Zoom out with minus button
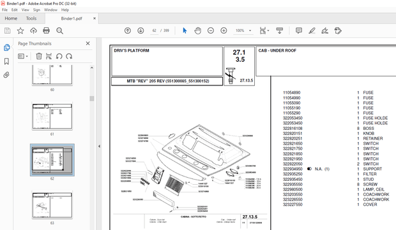Screen dimensions: 396x230 coord(211,31)
